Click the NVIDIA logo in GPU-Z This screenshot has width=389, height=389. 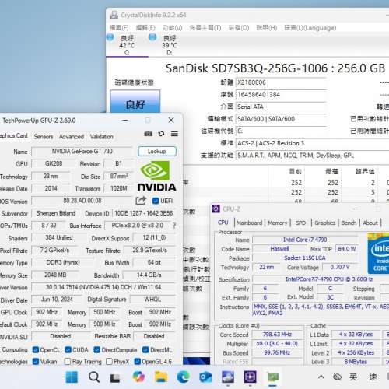point(156,176)
